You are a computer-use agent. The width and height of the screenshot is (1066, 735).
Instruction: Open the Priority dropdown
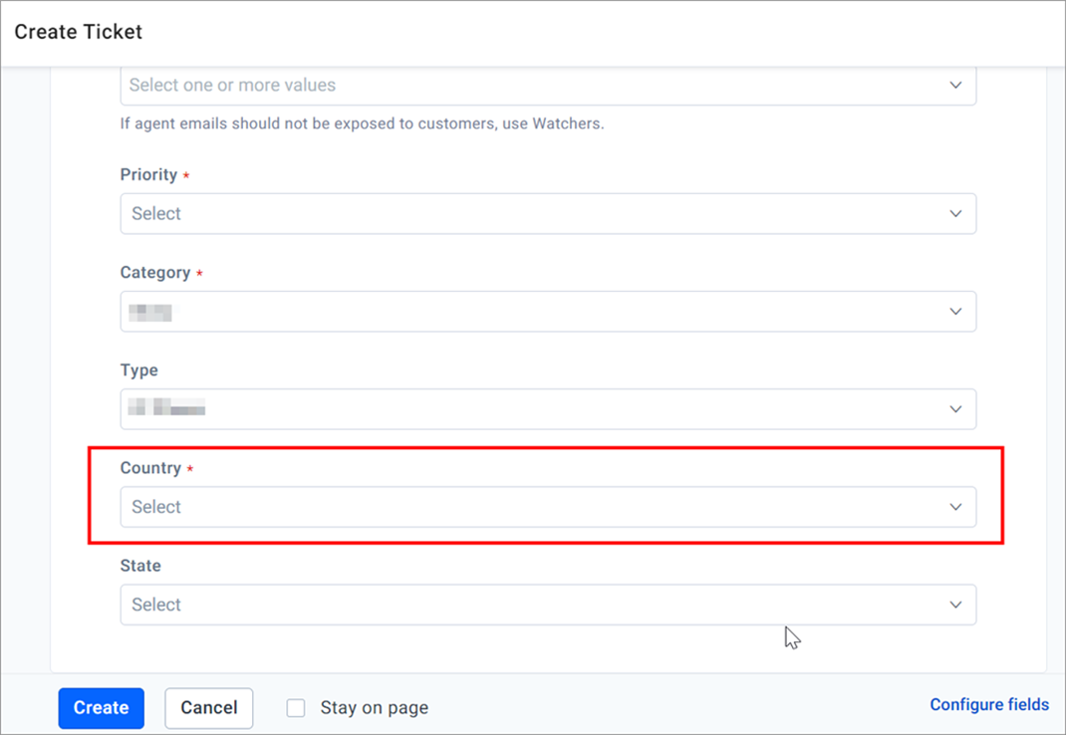[548, 213]
